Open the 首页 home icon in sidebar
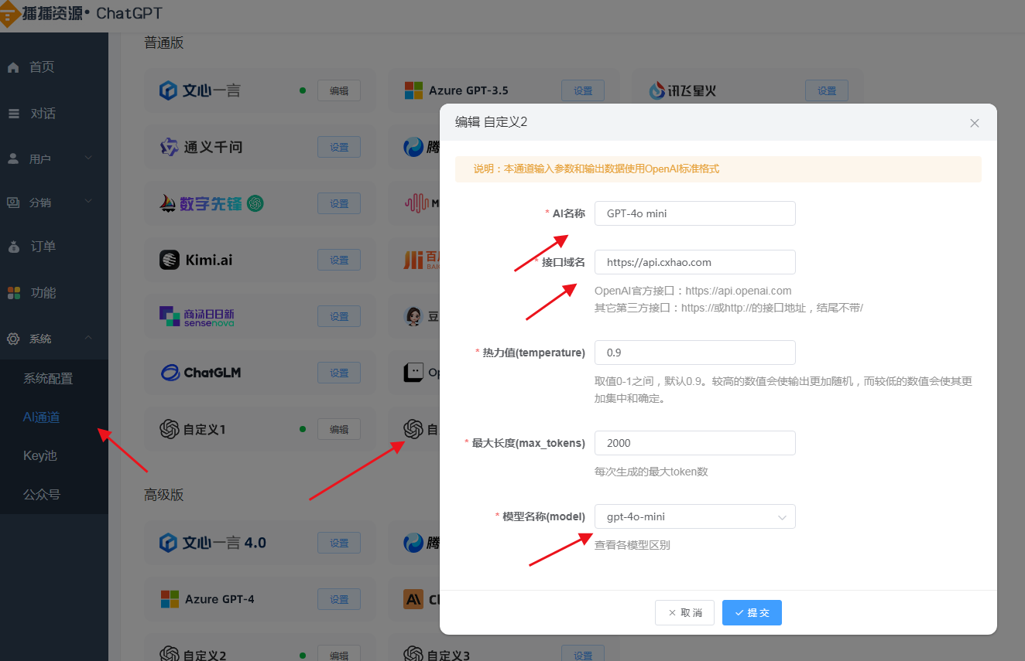Image resolution: width=1025 pixels, height=661 pixels. pyautogui.click(x=13, y=67)
